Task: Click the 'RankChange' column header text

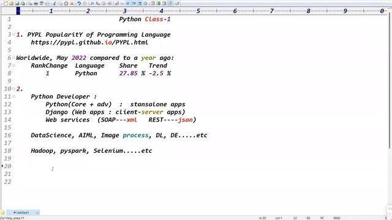Action: 49,65
